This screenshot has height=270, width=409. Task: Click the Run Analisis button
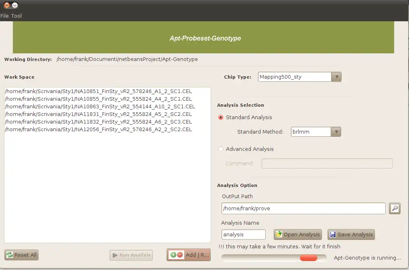click(131, 255)
